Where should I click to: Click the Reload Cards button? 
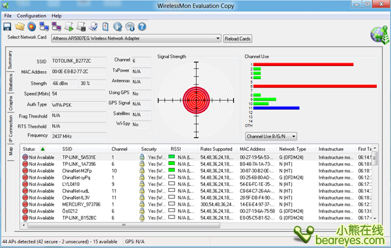(x=237, y=39)
